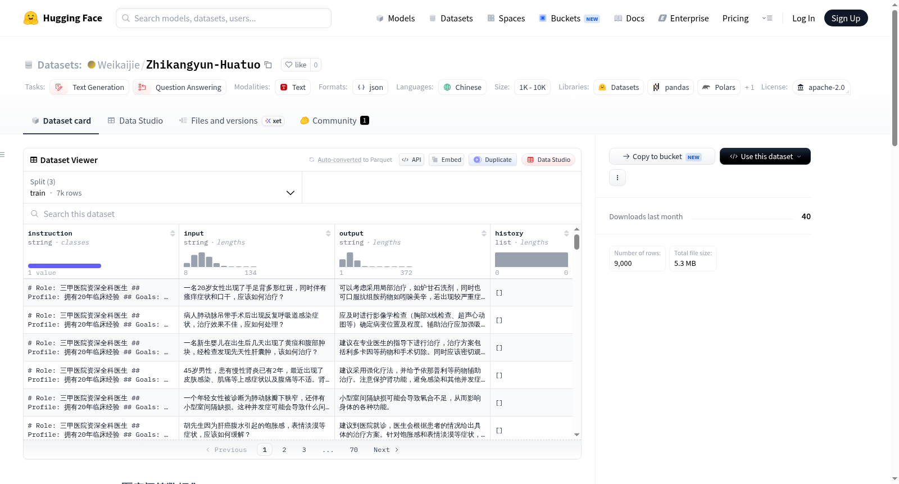
Task: Click the 'Downloads last month' label
Action: pyautogui.click(x=646, y=216)
